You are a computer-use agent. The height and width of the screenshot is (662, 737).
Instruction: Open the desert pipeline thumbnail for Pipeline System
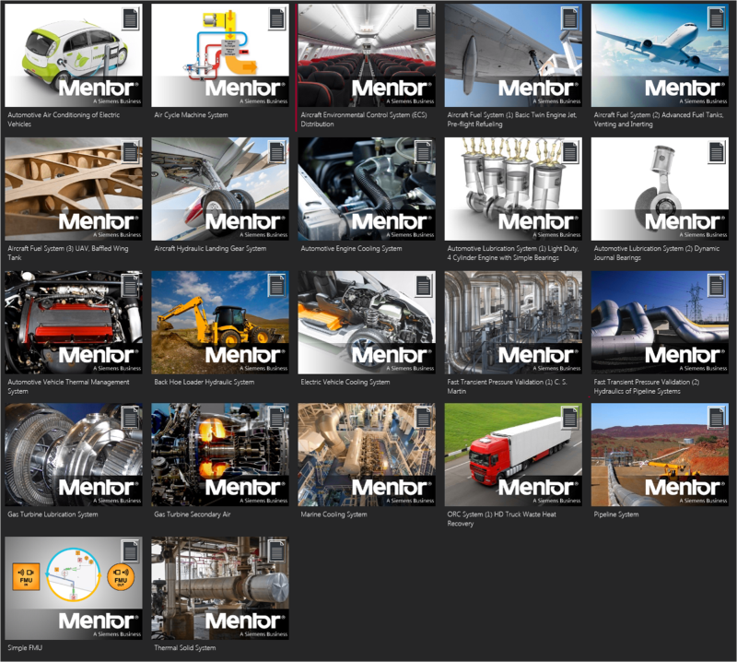pyautogui.click(x=660, y=455)
